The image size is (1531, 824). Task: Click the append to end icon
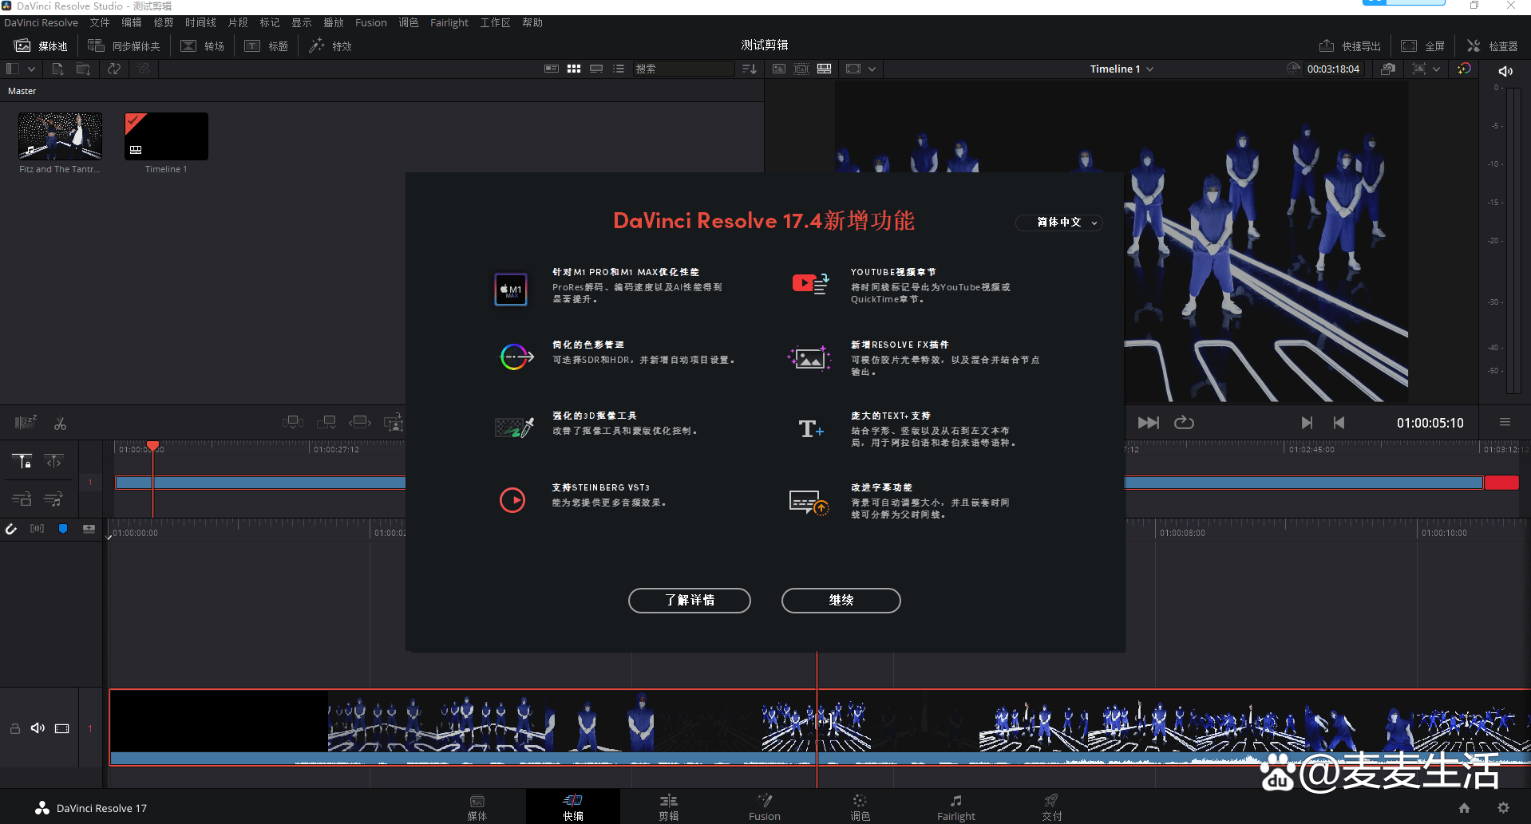coord(326,422)
